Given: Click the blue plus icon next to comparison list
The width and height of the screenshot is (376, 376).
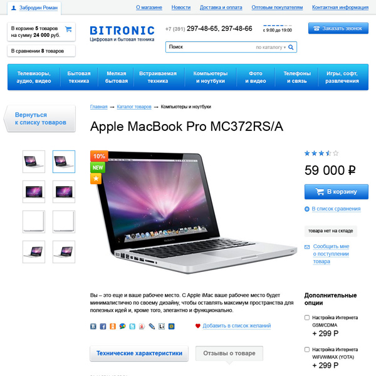Looking at the screenshot, I should coord(307,209).
